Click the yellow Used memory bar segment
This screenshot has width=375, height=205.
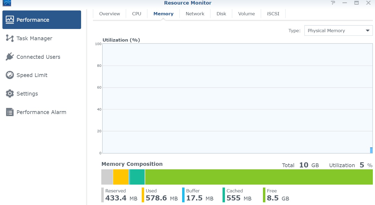click(121, 177)
